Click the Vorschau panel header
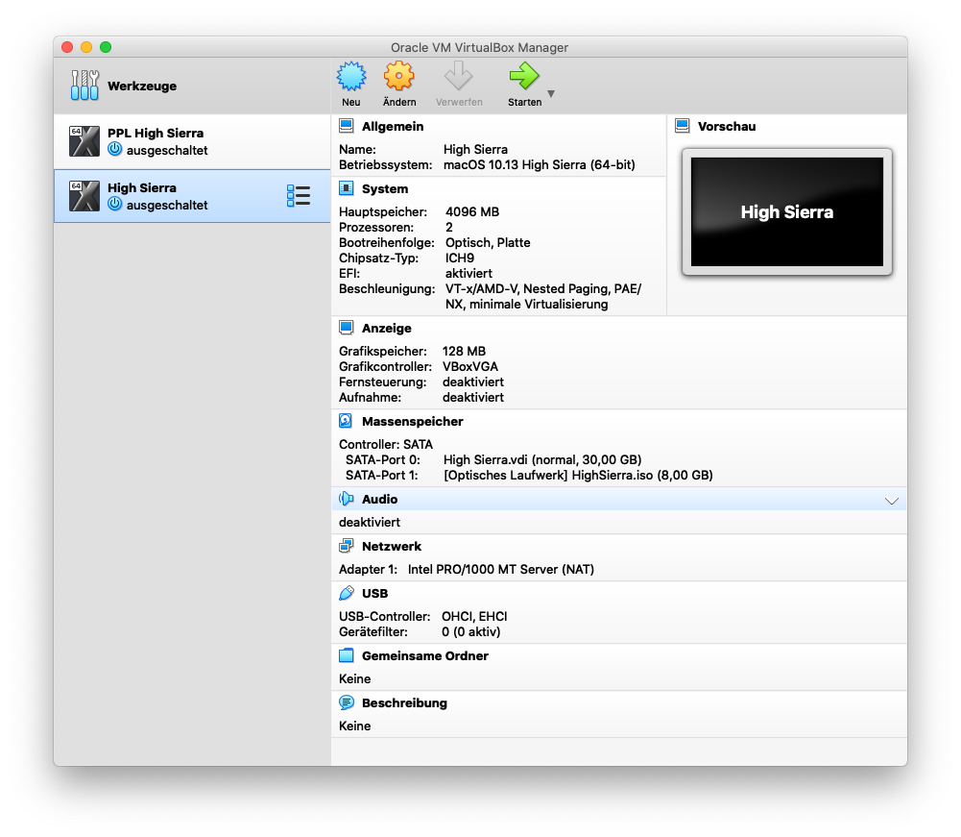Screen dimensions: 961x837 point(726,126)
